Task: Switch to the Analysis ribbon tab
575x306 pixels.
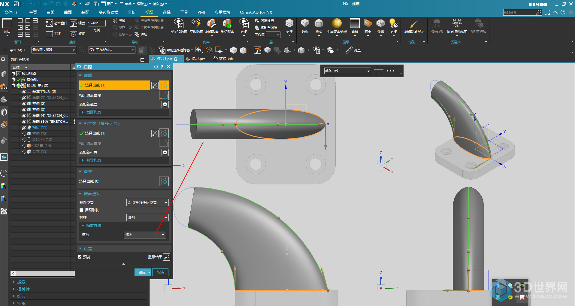Action: [132, 12]
